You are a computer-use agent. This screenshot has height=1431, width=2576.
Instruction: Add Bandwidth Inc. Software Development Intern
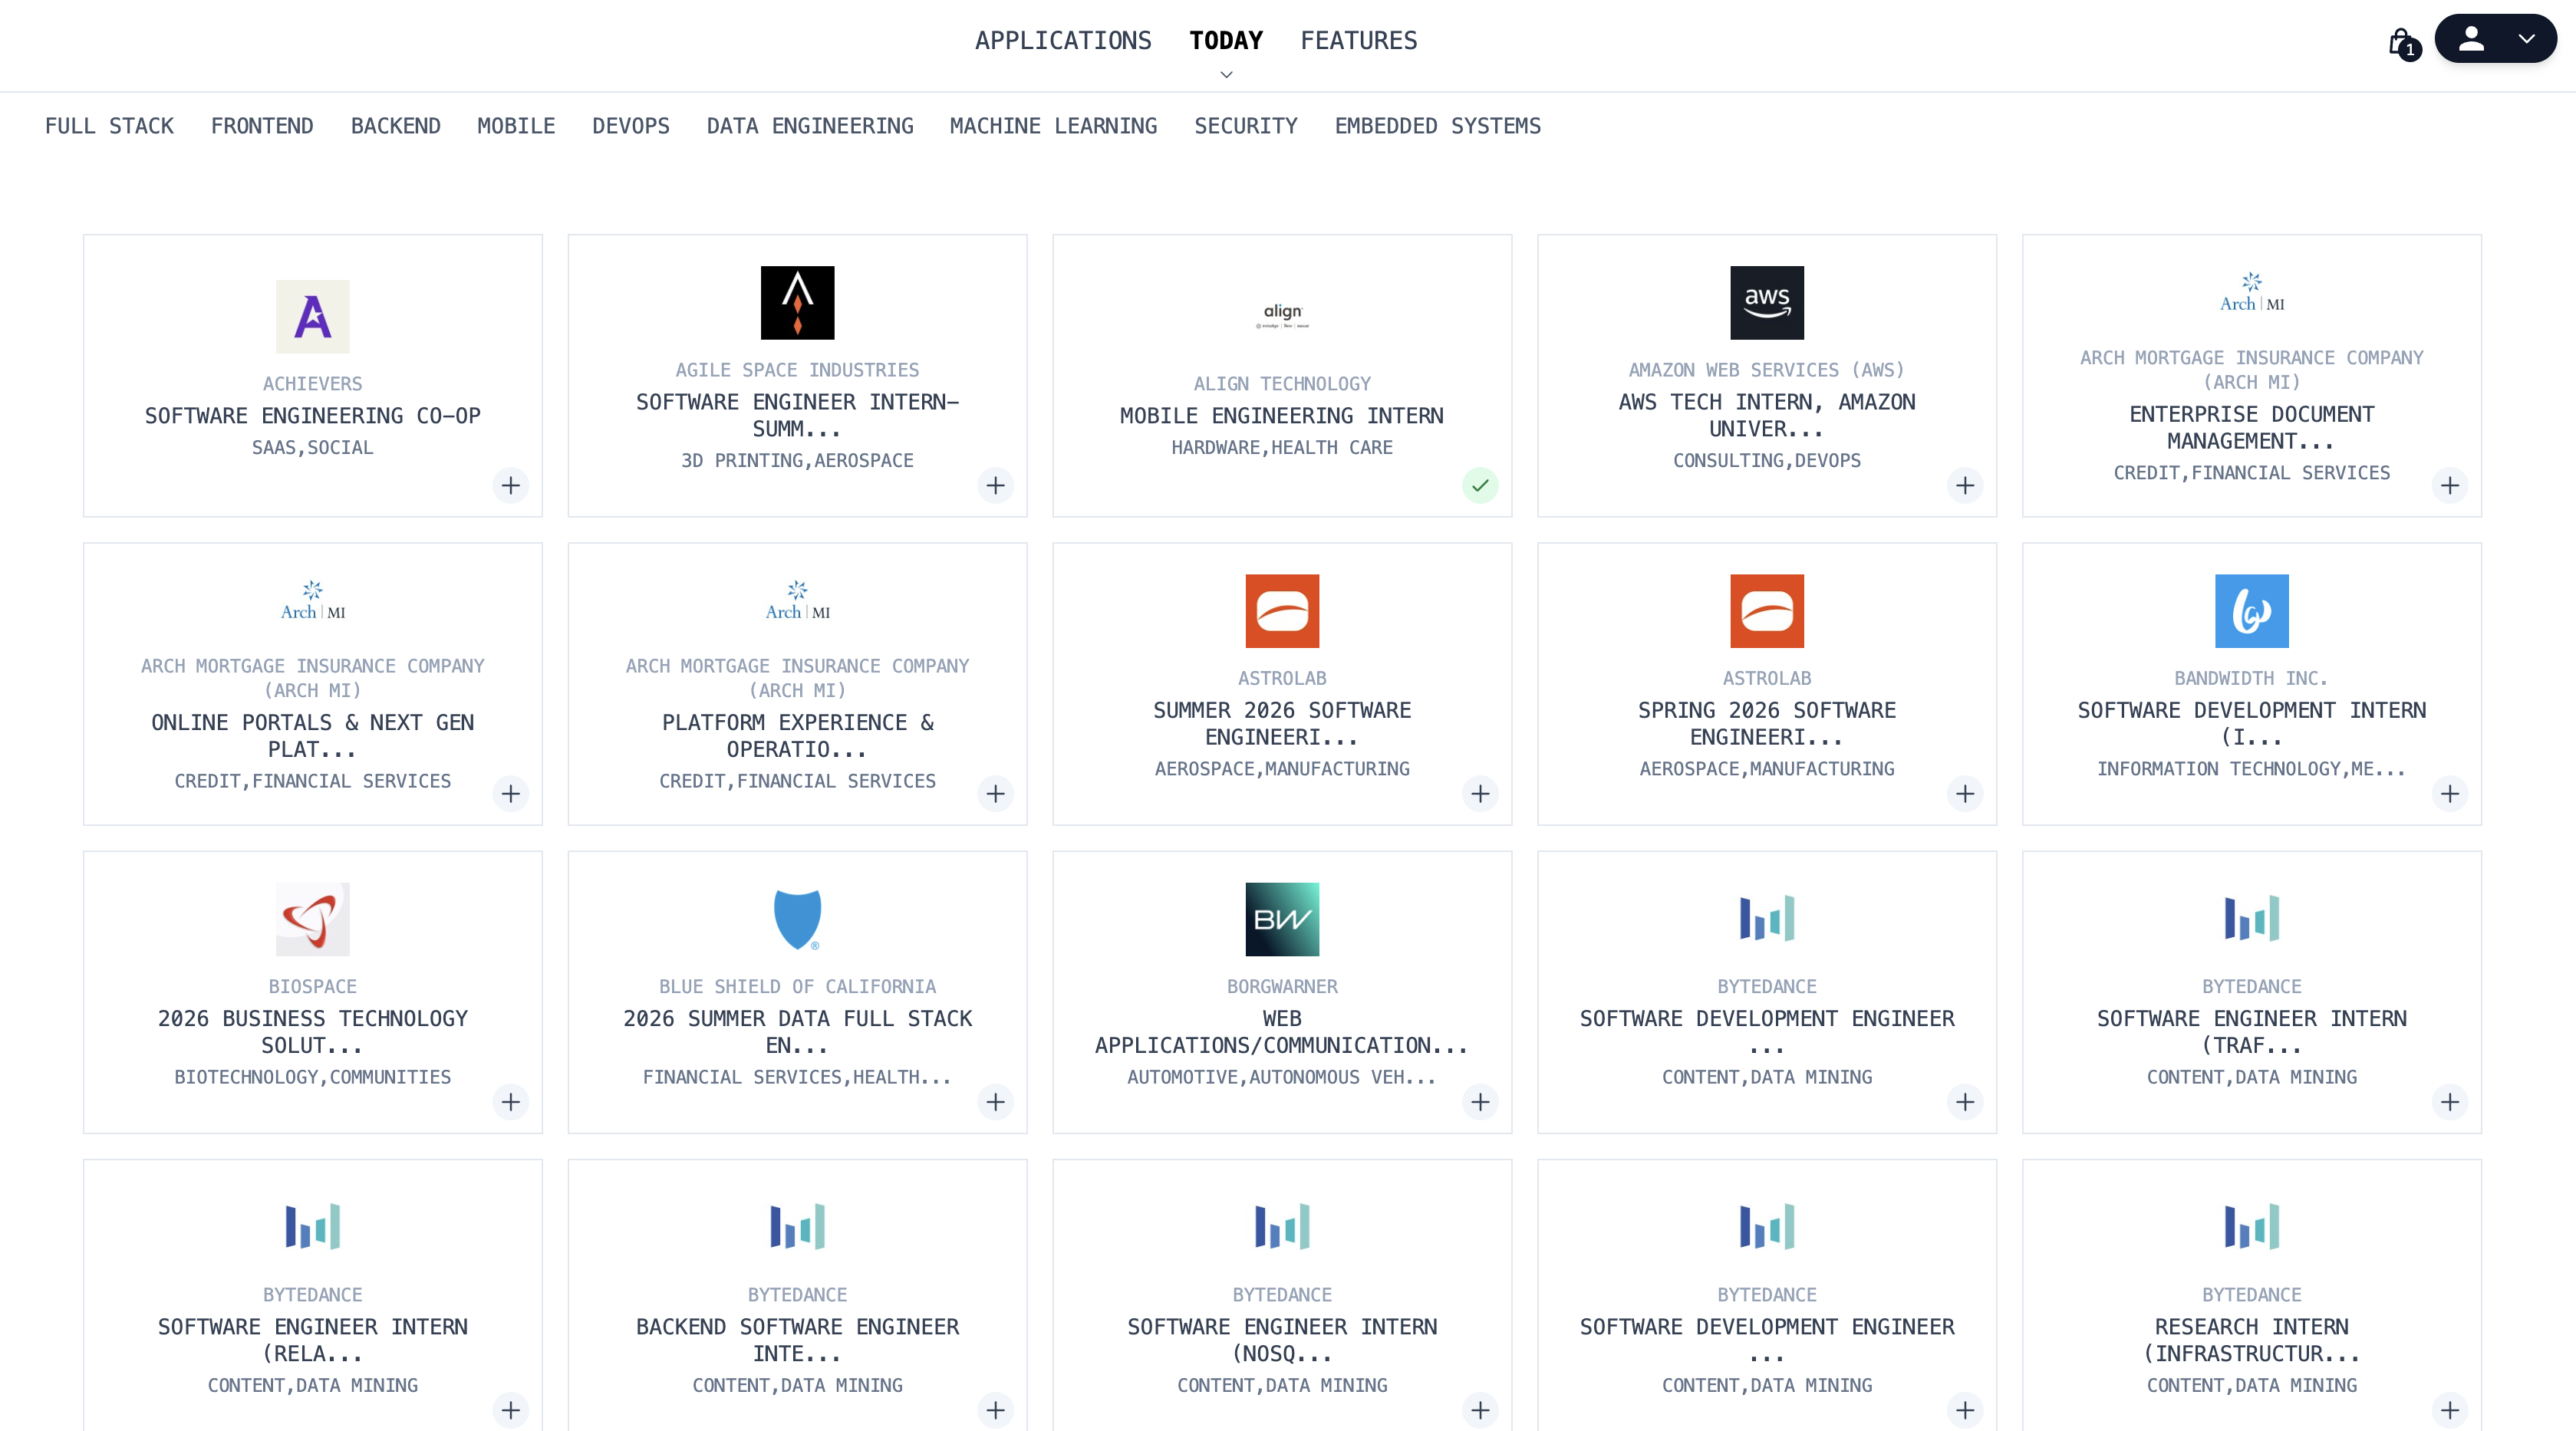click(x=2450, y=793)
